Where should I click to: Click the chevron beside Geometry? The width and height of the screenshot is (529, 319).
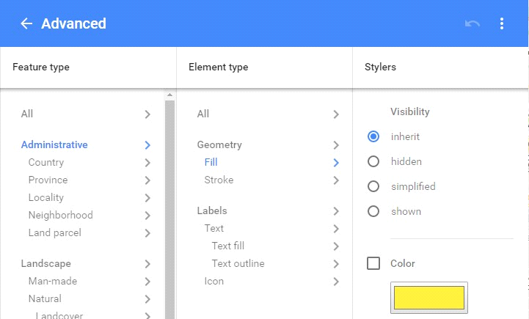(x=336, y=145)
